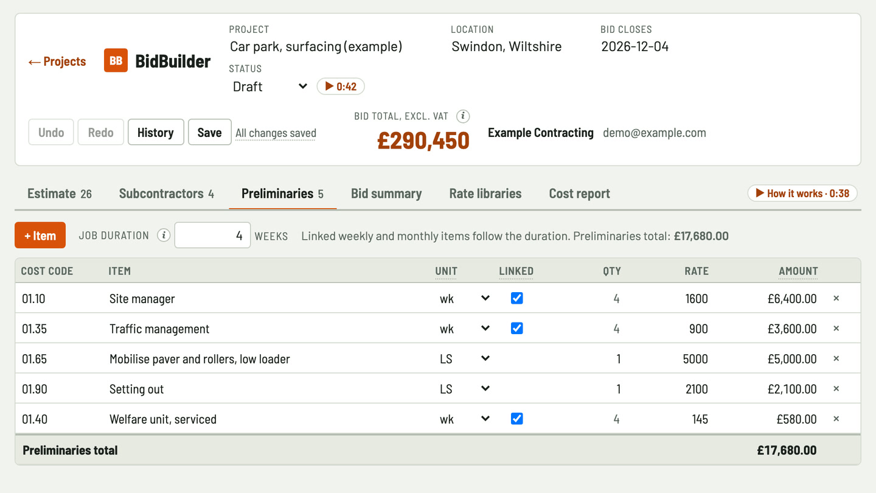Click the job duration weeks field
876x493 pixels.
click(x=212, y=236)
